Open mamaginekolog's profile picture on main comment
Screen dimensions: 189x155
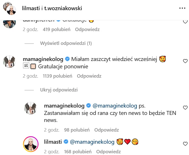point(9,62)
